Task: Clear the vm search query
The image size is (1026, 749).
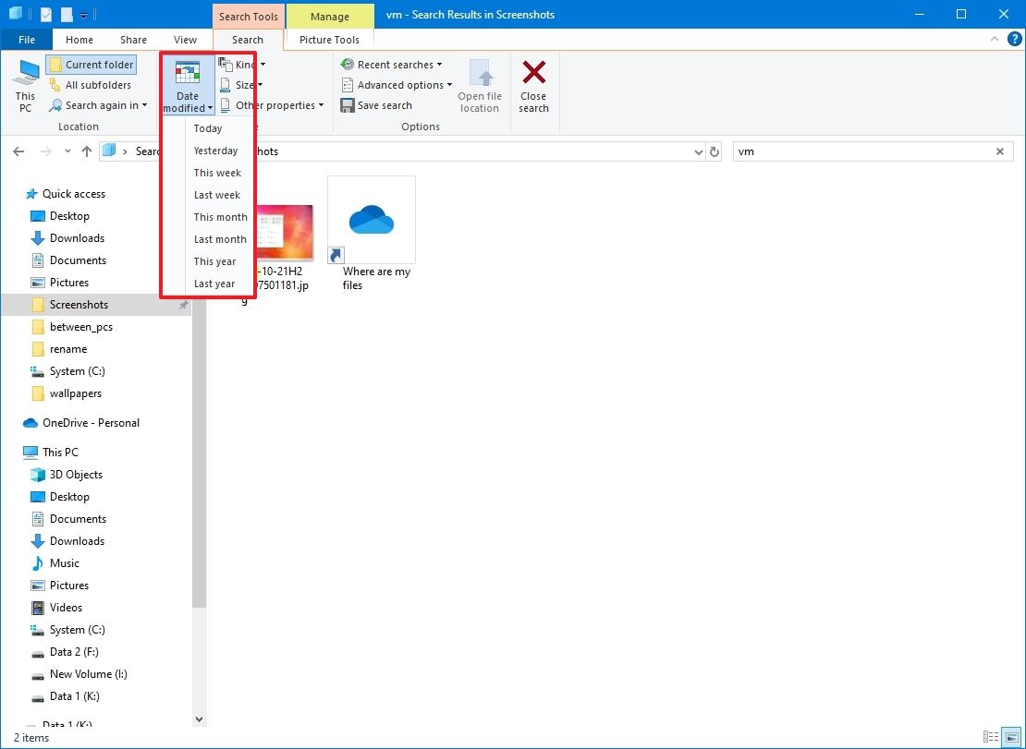Action: click(999, 151)
